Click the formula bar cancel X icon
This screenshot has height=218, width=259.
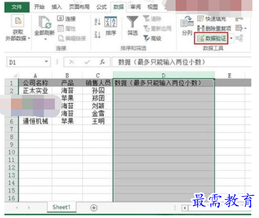pos(71,62)
